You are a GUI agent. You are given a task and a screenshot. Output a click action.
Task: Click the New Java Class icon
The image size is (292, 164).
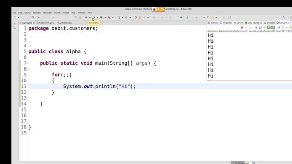tap(126, 17)
